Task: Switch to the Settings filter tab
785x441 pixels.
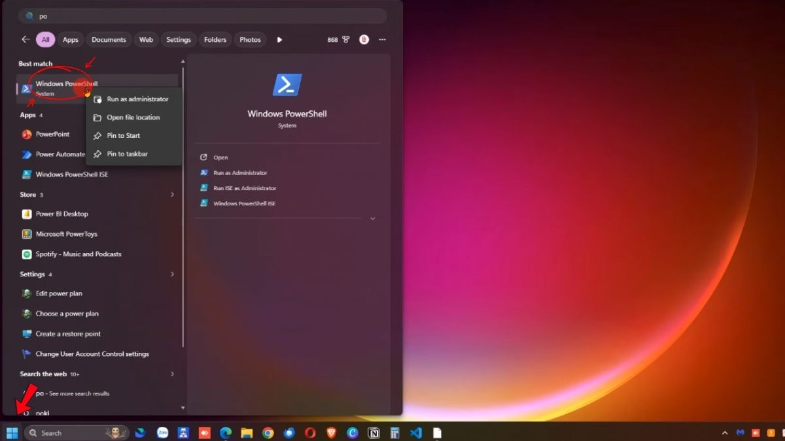Action: (178, 39)
